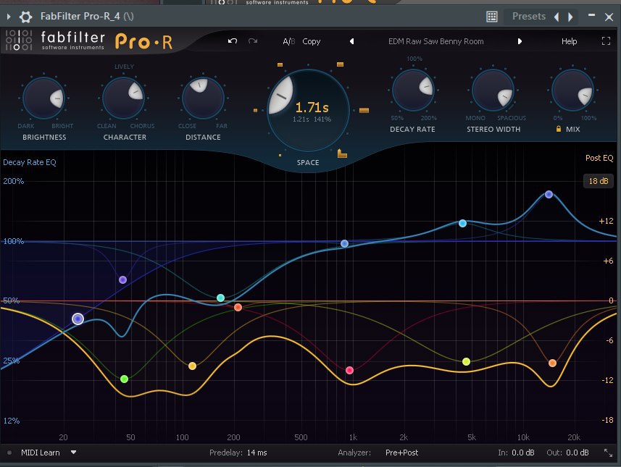The height and width of the screenshot is (467, 621).
Task: Click the Post EQ label
Action: [x=599, y=158]
